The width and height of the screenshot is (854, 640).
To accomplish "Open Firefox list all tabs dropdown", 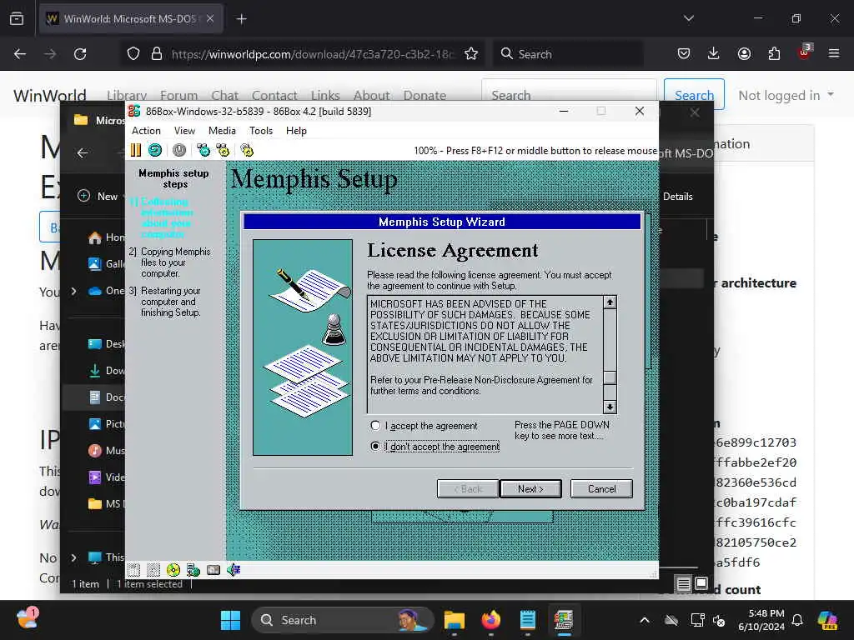I will [689, 18].
